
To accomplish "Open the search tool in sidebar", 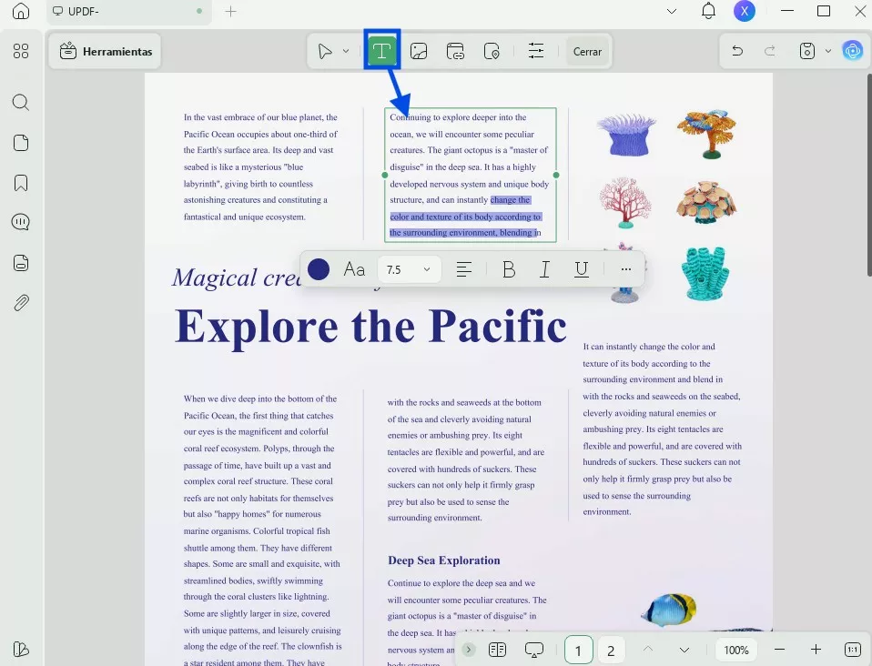I will pyautogui.click(x=21, y=102).
